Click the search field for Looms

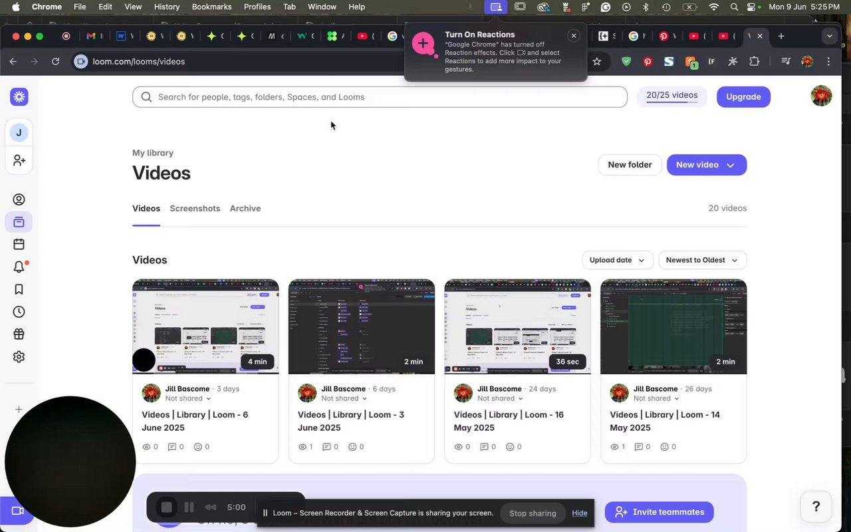coord(380,96)
